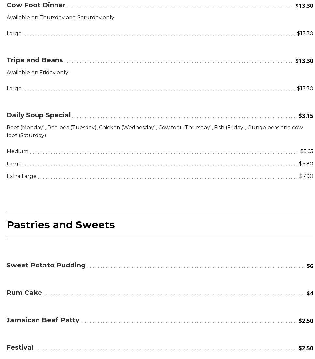Click the 'Available on Friday only' note
The width and height of the screenshot is (315, 359).
tap(37, 73)
